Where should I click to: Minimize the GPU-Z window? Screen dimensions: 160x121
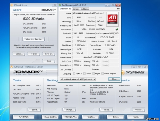click(x=107, y=5)
